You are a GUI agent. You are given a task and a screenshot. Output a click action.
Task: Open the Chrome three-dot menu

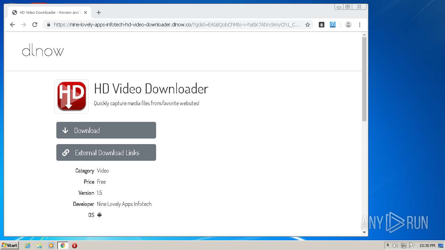point(359,25)
